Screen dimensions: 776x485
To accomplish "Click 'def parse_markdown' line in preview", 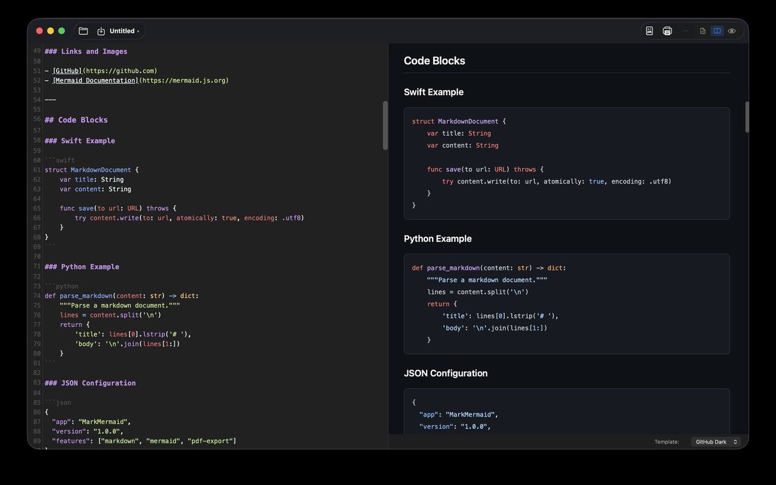I will (x=489, y=268).
